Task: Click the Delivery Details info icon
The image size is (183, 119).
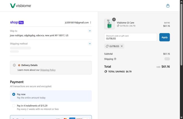Action: (14, 65)
